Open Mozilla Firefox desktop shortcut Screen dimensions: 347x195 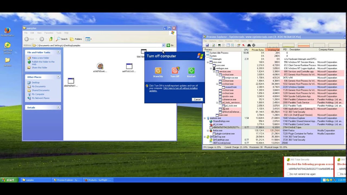[7, 32]
